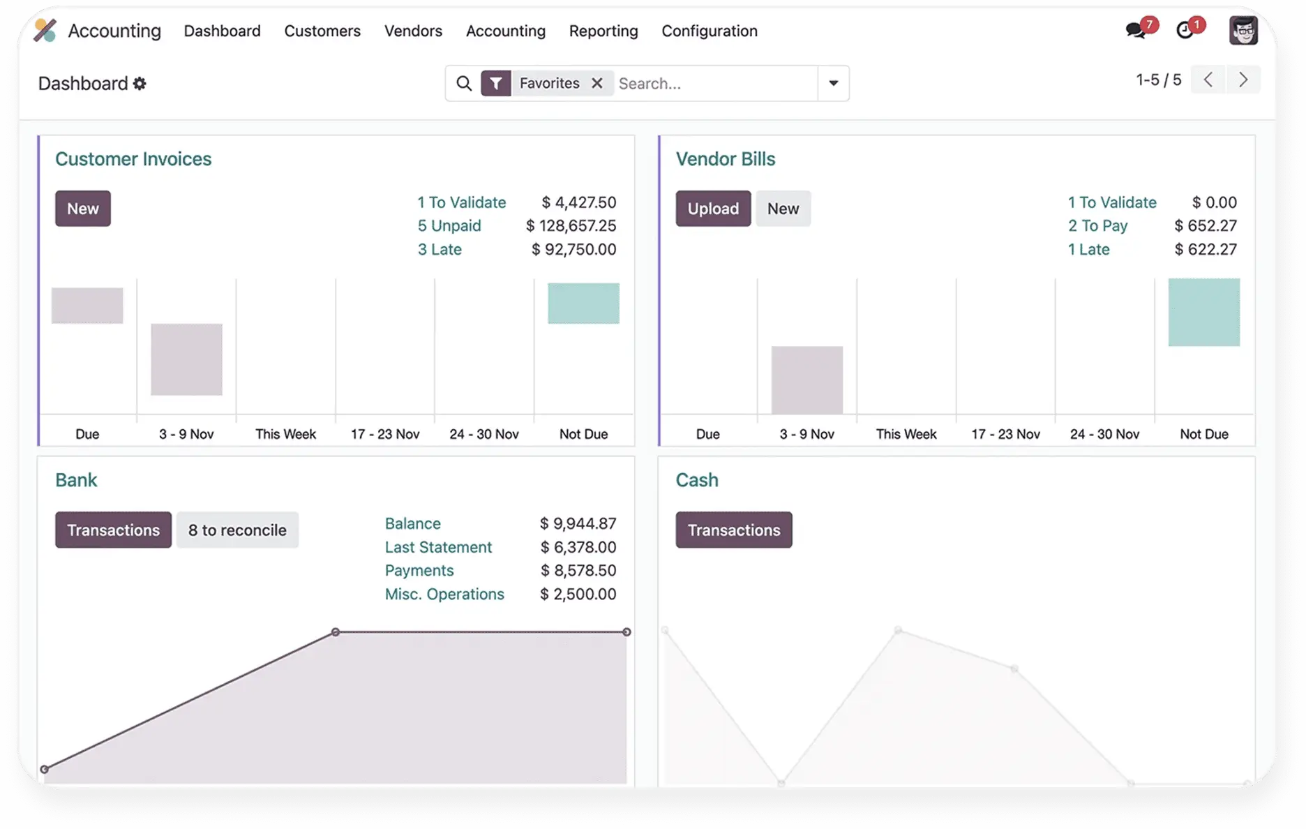1306x829 pixels.
Task: Expand the search options dropdown arrow
Action: pyautogui.click(x=833, y=83)
